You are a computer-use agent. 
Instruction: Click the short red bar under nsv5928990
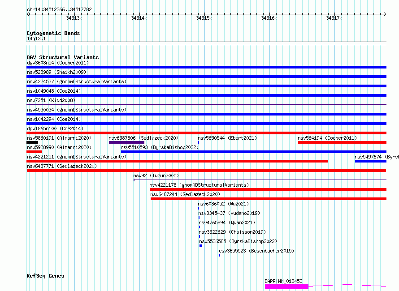coord(35,152)
